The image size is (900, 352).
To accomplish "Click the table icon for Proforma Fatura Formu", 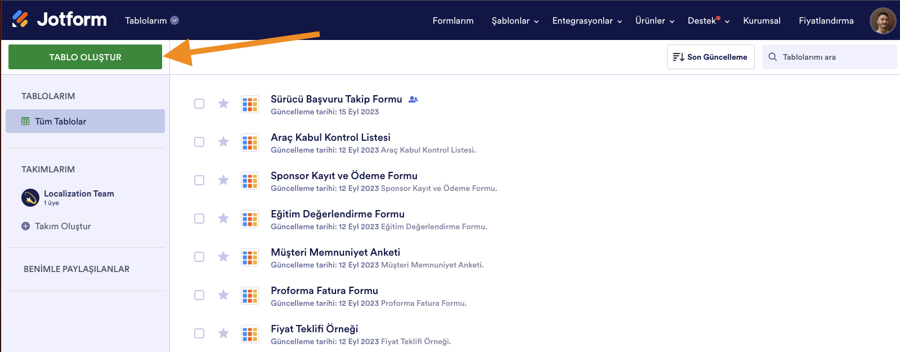I will (250, 295).
